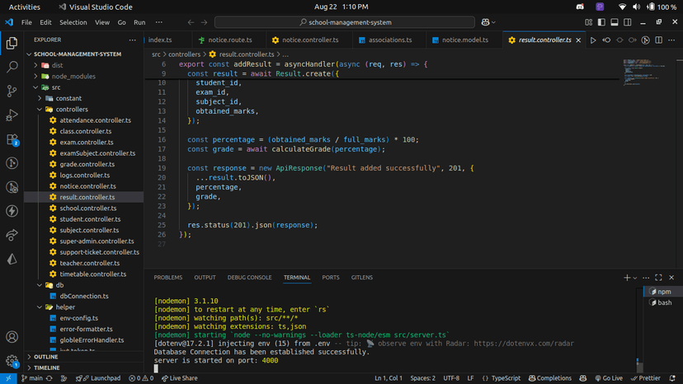Viewport: 683px width, 384px height.
Task: Open the Search view in activity bar
Action: tap(12, 67)
